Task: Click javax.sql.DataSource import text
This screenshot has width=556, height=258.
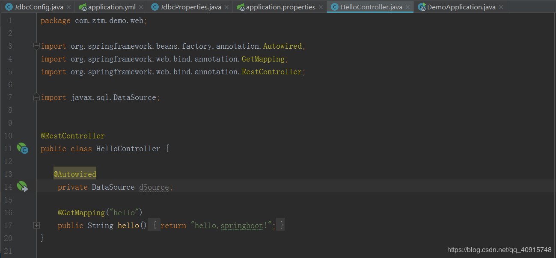Action: 113,97
